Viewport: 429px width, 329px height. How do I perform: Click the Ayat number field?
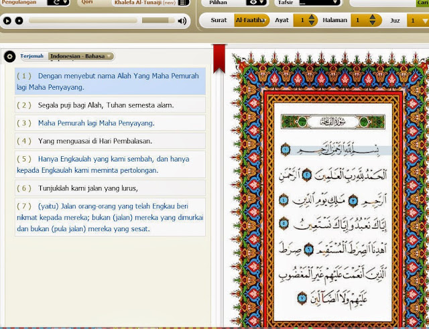tap(302, 20)
